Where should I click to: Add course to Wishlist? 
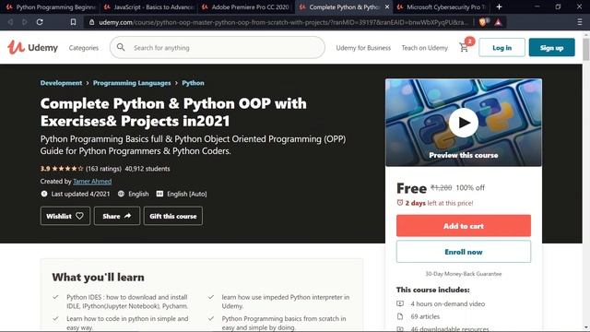pyautogui.click(x=65, y=216)
